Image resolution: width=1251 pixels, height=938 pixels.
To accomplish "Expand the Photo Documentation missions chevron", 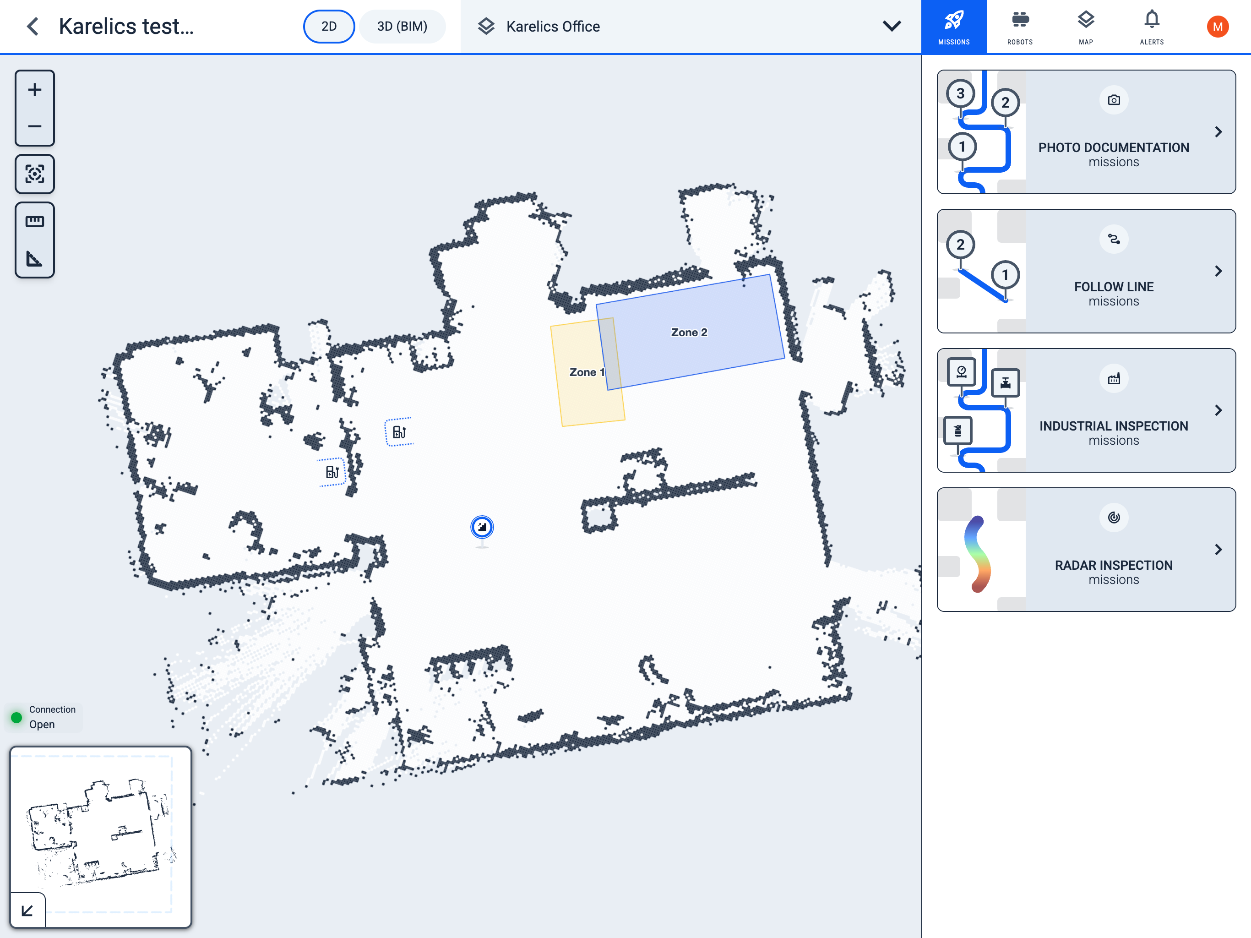I will coord(1218,132).
